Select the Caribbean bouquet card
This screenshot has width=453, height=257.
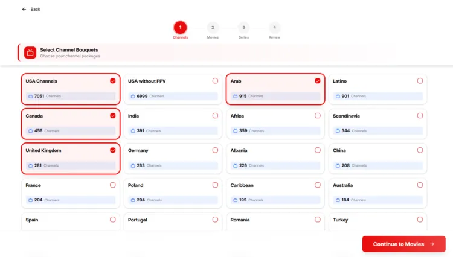(x=275, y=191)
